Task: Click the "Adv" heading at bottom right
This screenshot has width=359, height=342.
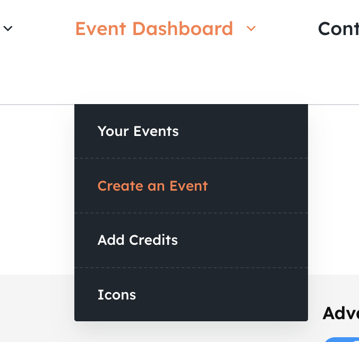Action: coord(340,313)
